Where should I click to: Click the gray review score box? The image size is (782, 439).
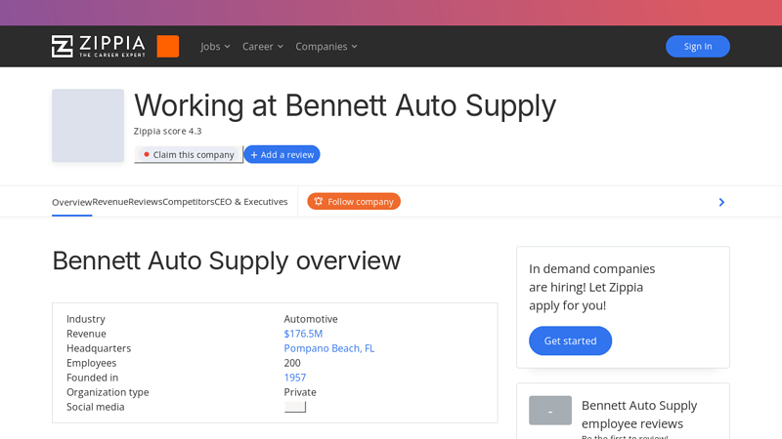click(x=550, y=411)
